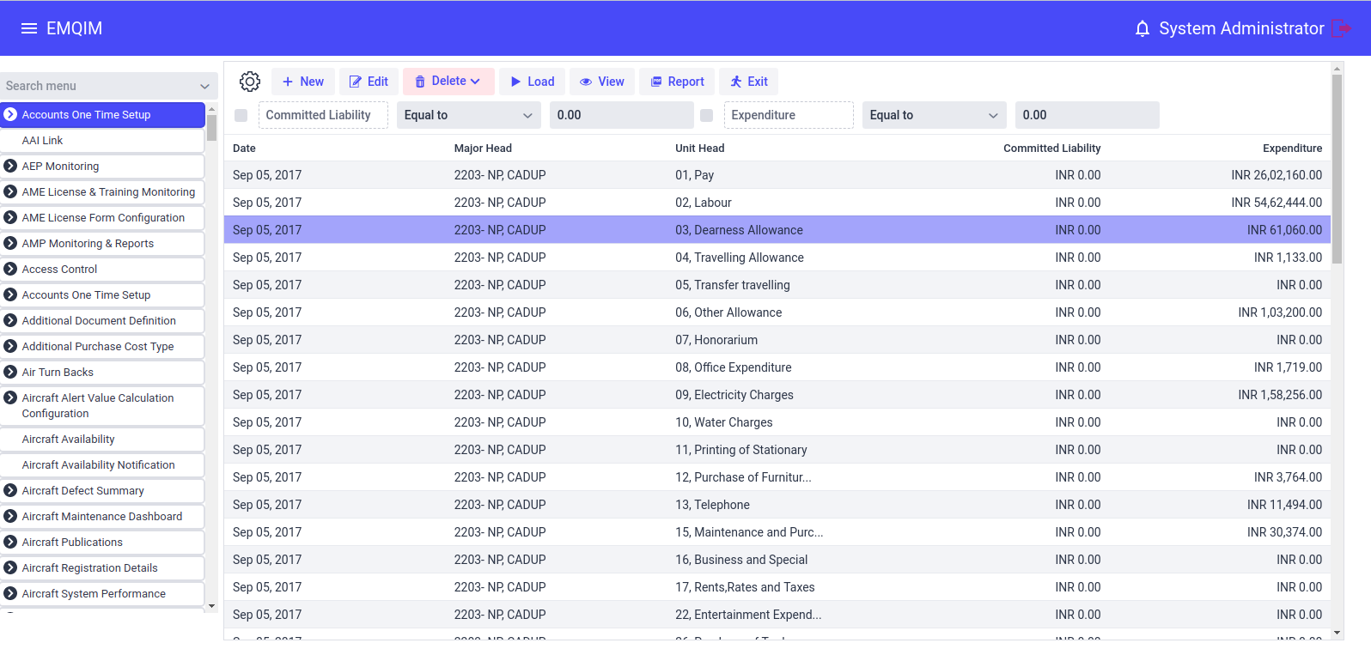The height and width of the screenshot is (649, 1371).
Task: Click the New button
Action: click(x=303, y=82)
